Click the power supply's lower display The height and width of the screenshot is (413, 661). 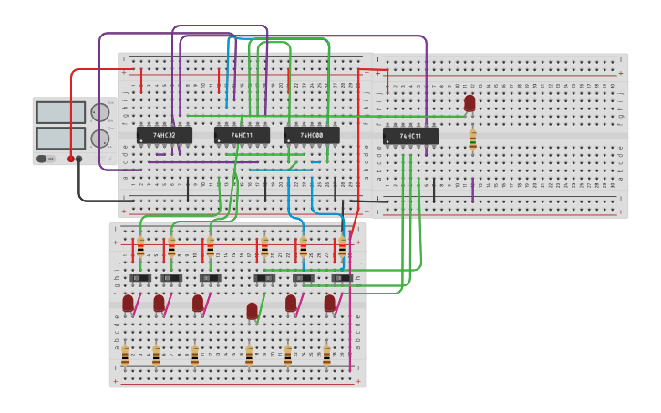(61, 139)
